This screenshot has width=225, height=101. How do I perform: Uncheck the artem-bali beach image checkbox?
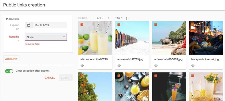(x=156, y=25)
